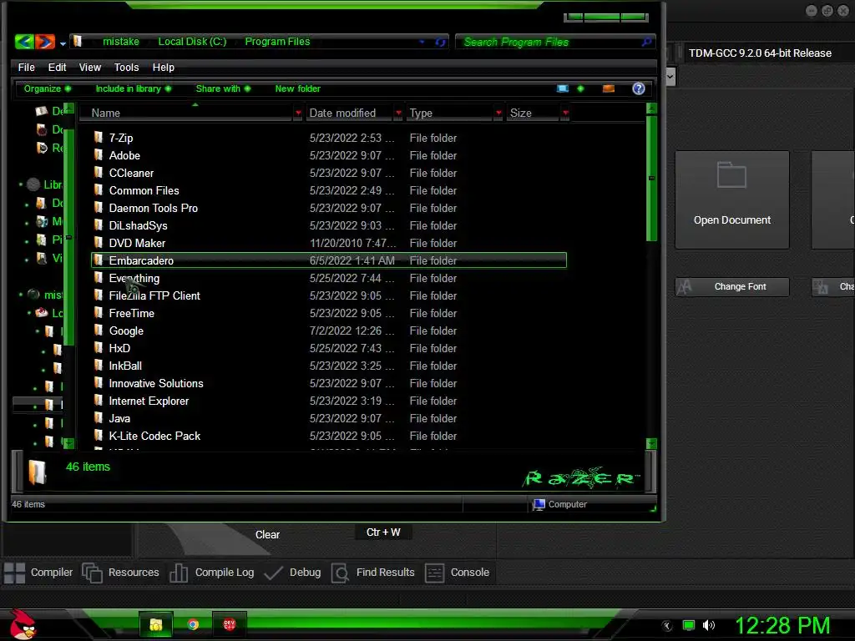The height and width of the screenshot is (641, 855).
Task: Open Chrome from the taskbar
Action: (193, 624)
